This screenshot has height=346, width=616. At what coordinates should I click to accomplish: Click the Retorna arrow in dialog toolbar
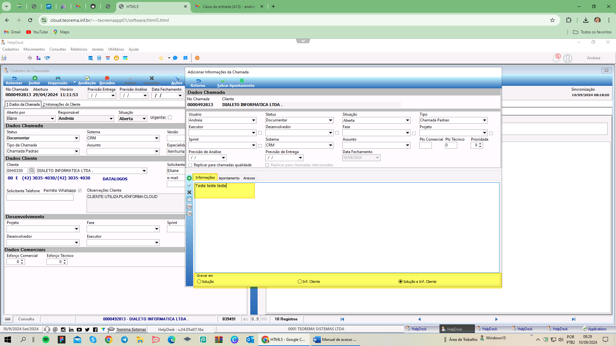[198, 81]
